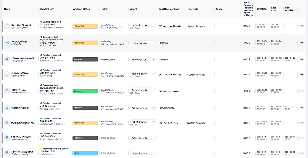
Task: Click more options for the R2 Community row
Action: pyautogui.click(x=301, y=108)
